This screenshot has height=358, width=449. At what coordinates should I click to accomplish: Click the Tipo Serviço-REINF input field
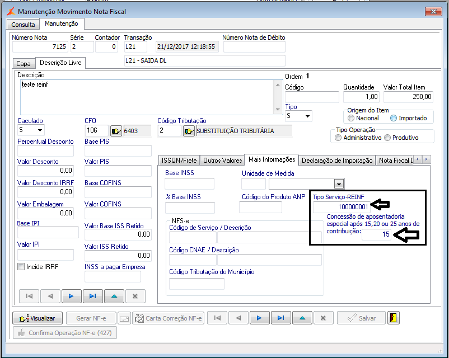(x=341, y=207)
